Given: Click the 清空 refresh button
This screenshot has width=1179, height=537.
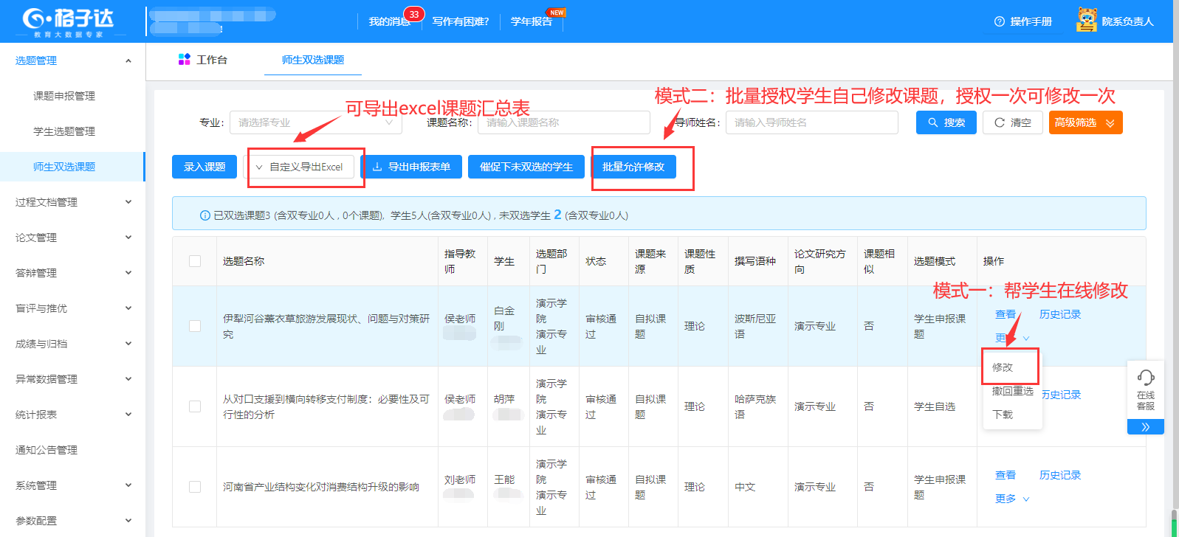Looking at the screenshot, I should tap(1011, 122).
